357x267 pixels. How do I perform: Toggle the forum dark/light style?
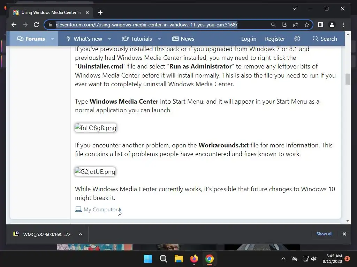[297, 39]
